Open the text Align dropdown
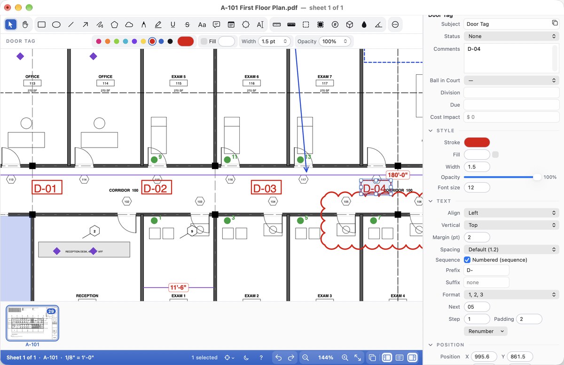 (x=511, y=213)
